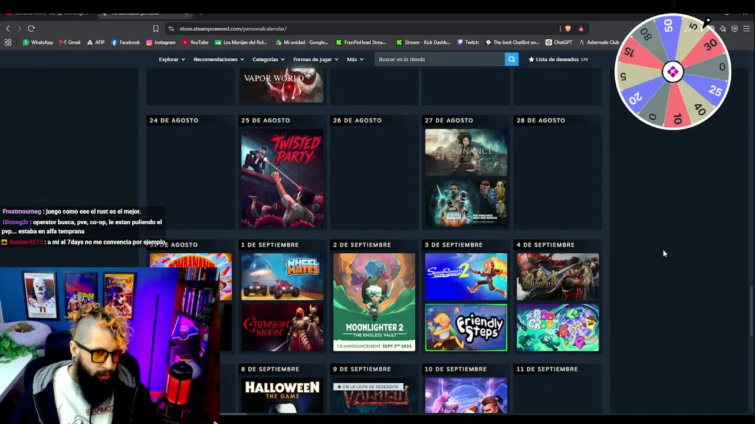Screen dimensions: 755x424
Task: View site information next to the URL
Action: (x=171, y=28)
